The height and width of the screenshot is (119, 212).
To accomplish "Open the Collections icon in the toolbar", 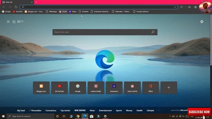I will 195,7.
